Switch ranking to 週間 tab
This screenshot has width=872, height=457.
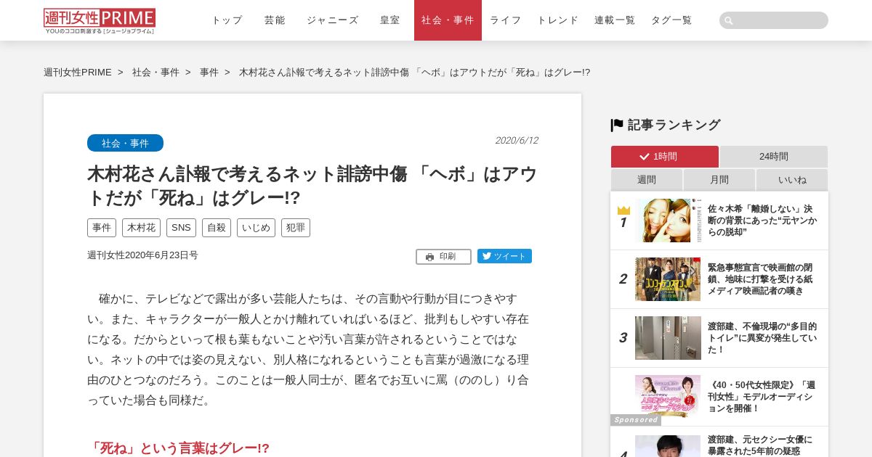[x=647, y=180]
